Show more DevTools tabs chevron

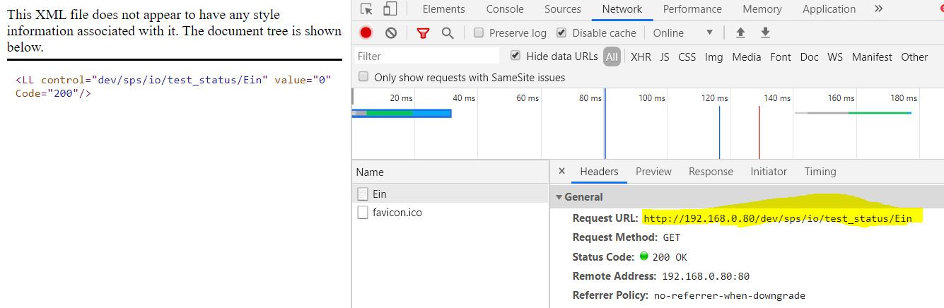tap(878, 9)
